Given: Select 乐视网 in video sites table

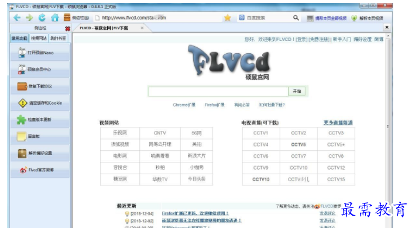Looking at the screenshot, I should [x=120, y=133].
